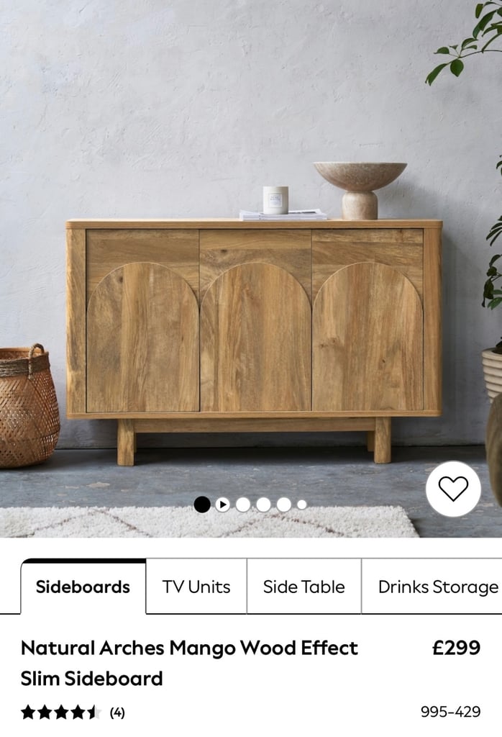Switch to the TV Units tab
This screenshot has height=737, width=502.
click(196, 587)
